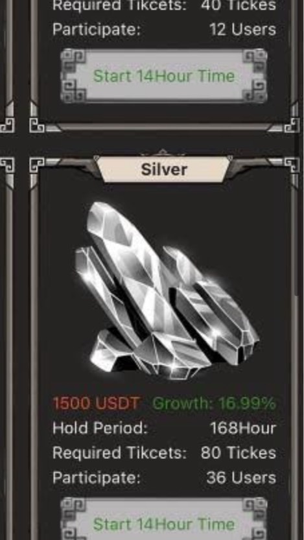Image resolution: width=304 pixels, height=540 pixels.
Task: Click bottom-left ornament of the upper card frame
Action: coord(36,125)
